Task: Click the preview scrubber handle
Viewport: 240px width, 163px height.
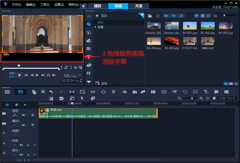Action: (19, 66)
